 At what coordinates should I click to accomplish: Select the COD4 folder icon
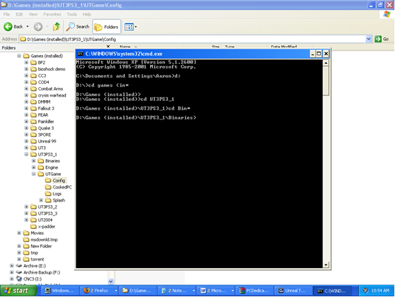34,82
